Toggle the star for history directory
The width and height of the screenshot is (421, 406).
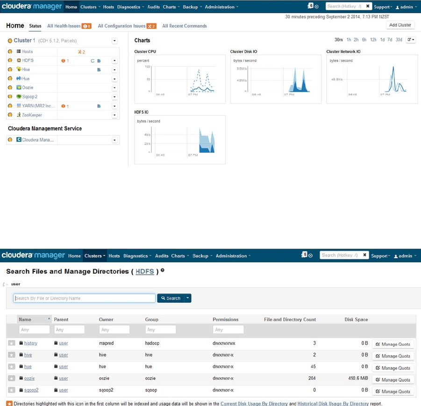(12, 343)
